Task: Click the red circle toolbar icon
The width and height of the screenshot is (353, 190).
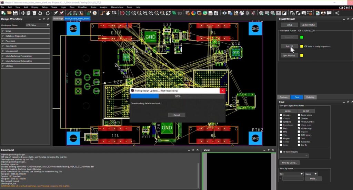Action: (x=122, y=13)
